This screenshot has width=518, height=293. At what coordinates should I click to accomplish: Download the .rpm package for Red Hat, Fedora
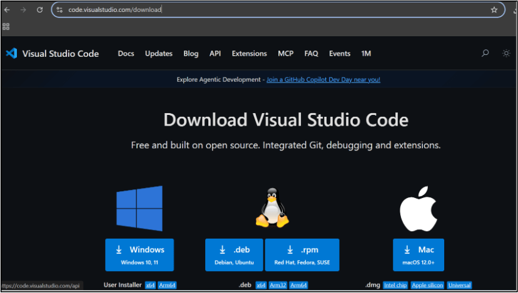click(x=302, y=255)
